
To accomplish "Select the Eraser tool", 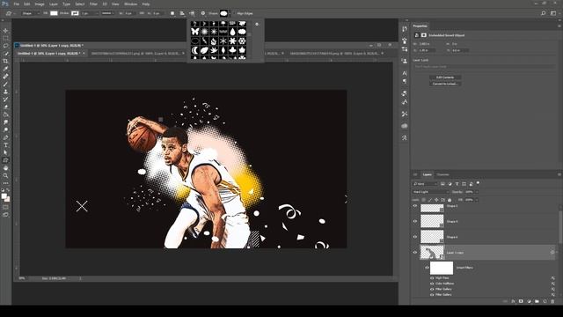I will (x=5, y=107).
